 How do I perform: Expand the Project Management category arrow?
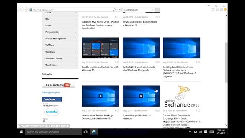pos(75,39)
